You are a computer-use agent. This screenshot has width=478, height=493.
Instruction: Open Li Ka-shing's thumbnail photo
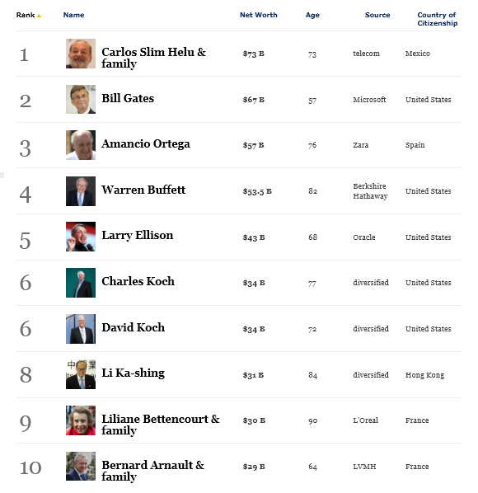click(81, 374)
